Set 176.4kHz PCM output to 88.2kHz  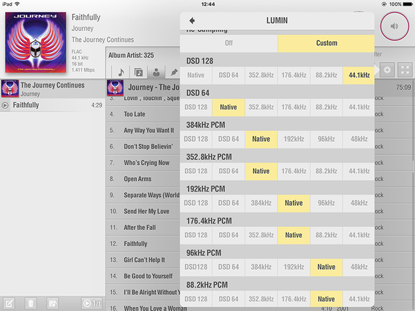pyautogui.click(x=326, y=235)
